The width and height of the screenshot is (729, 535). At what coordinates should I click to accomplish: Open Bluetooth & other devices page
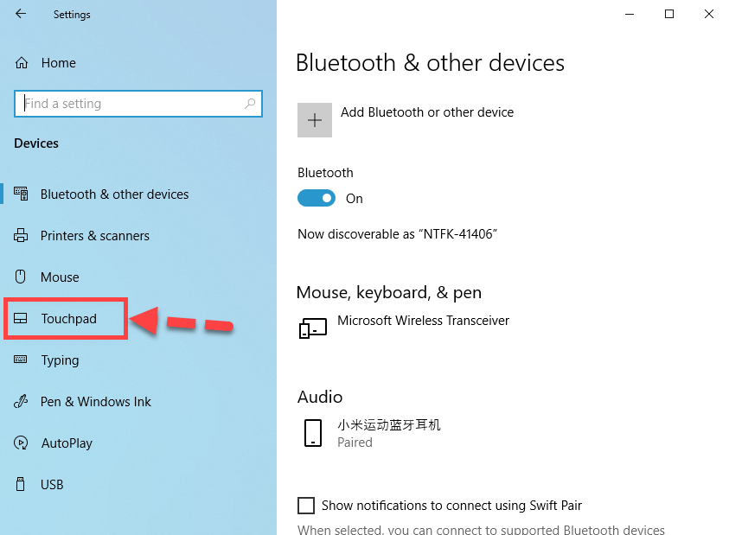[x=114, y=194]
